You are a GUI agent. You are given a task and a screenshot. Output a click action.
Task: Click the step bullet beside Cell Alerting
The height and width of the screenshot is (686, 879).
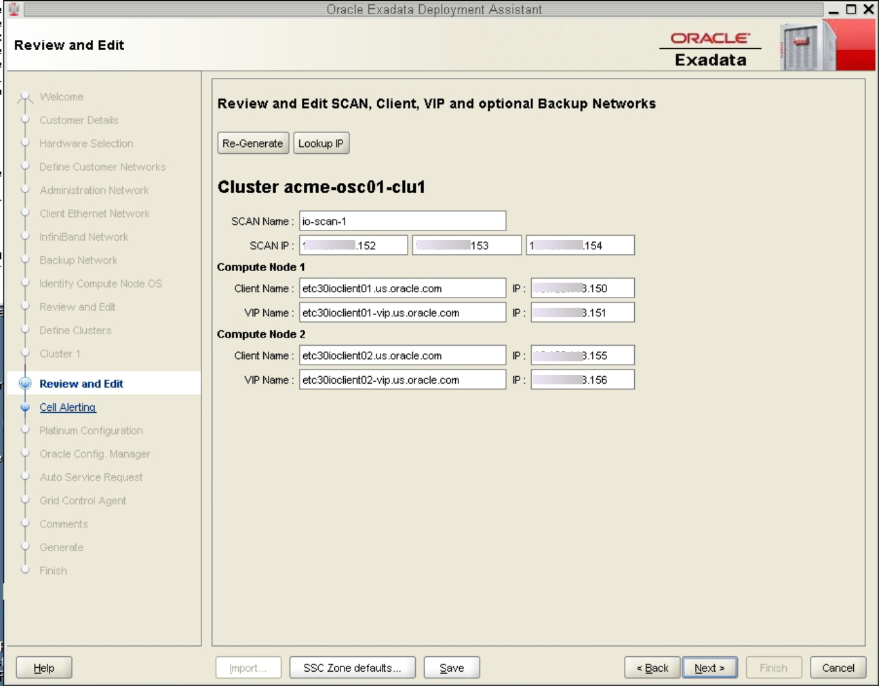25,407
